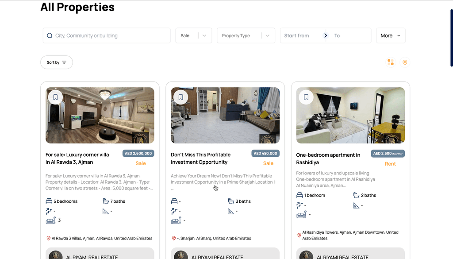Open 'Don't Miss This Profitable Investment Opportunity' title
The width and height of the screenshot is (453, 259).
pyautogui.click(x=201, y=158)
